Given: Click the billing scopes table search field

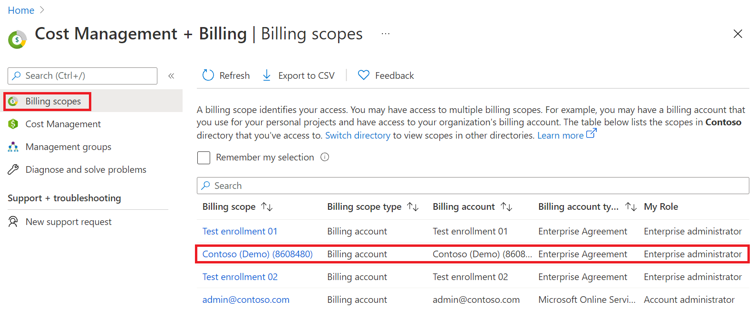Looking at the screenshot, I should tap(473, 186).
